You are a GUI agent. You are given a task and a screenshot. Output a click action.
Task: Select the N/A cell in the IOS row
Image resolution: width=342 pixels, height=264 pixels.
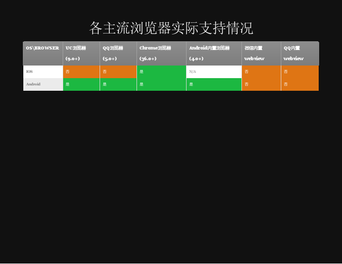pyautogui.click(x=214, y=72)
